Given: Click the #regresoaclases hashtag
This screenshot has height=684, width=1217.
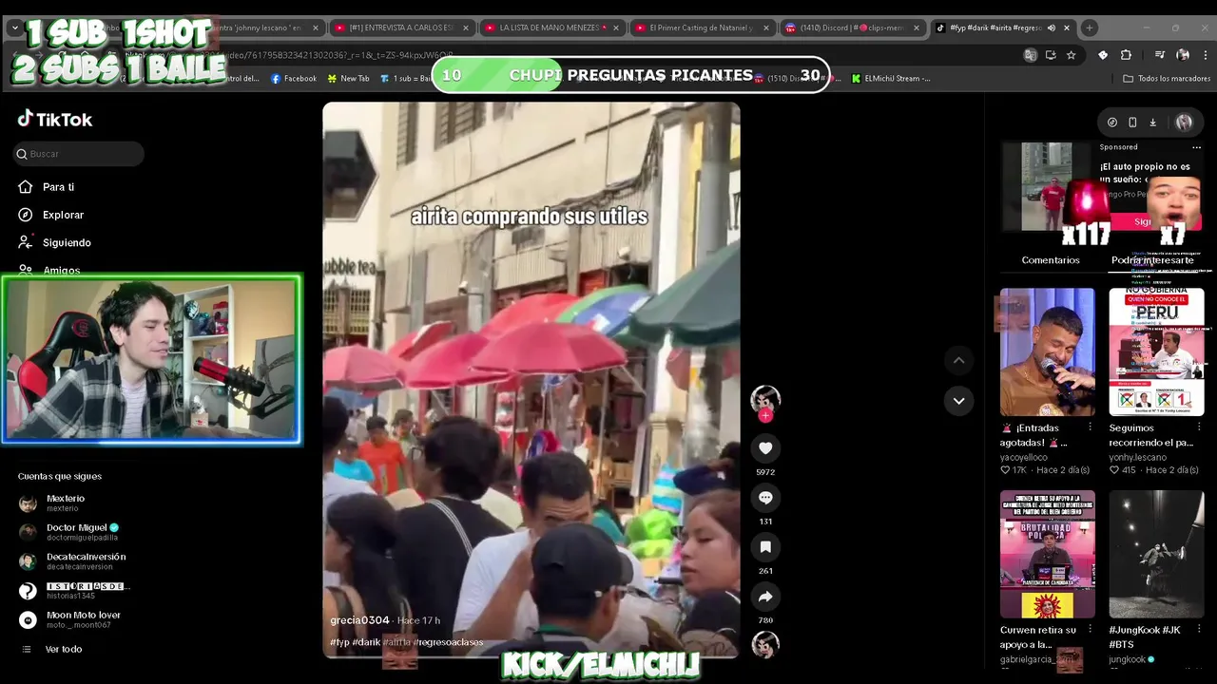Looking at the screenshot, I should (449, 642).
